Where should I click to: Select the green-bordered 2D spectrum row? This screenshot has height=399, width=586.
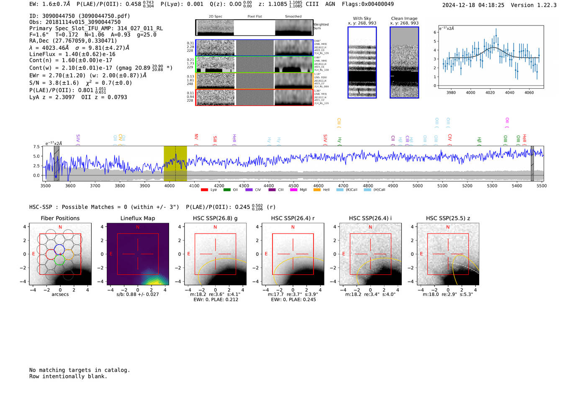click(254, 64)
